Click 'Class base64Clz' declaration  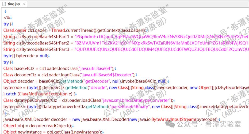pyautogui.click(x=19, y=69)
